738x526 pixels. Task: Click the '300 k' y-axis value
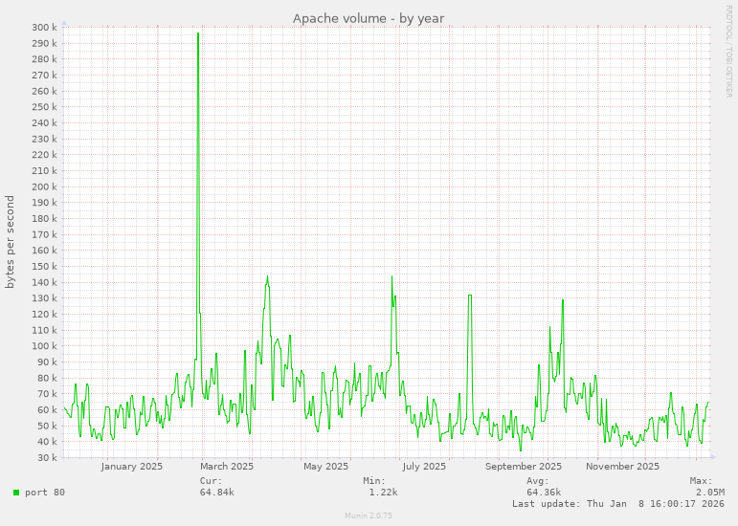coord(45,28)
